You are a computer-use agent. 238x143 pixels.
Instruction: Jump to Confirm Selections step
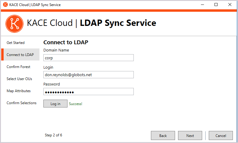coord(21,103)
